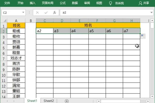This screenshot has width=155, height=103.
Task: Switch to the 开始 ribbon tab
Action: (20, 3)
